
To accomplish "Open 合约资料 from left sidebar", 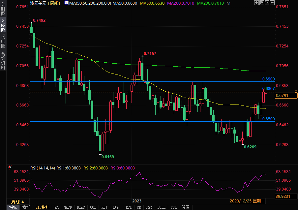I will [3, 60].
